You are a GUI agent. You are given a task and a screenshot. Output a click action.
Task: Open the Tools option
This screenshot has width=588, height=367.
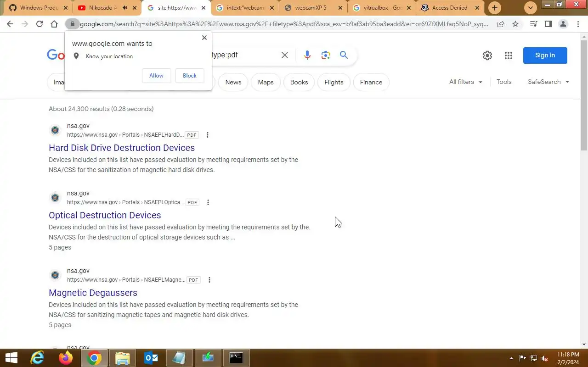504,82
